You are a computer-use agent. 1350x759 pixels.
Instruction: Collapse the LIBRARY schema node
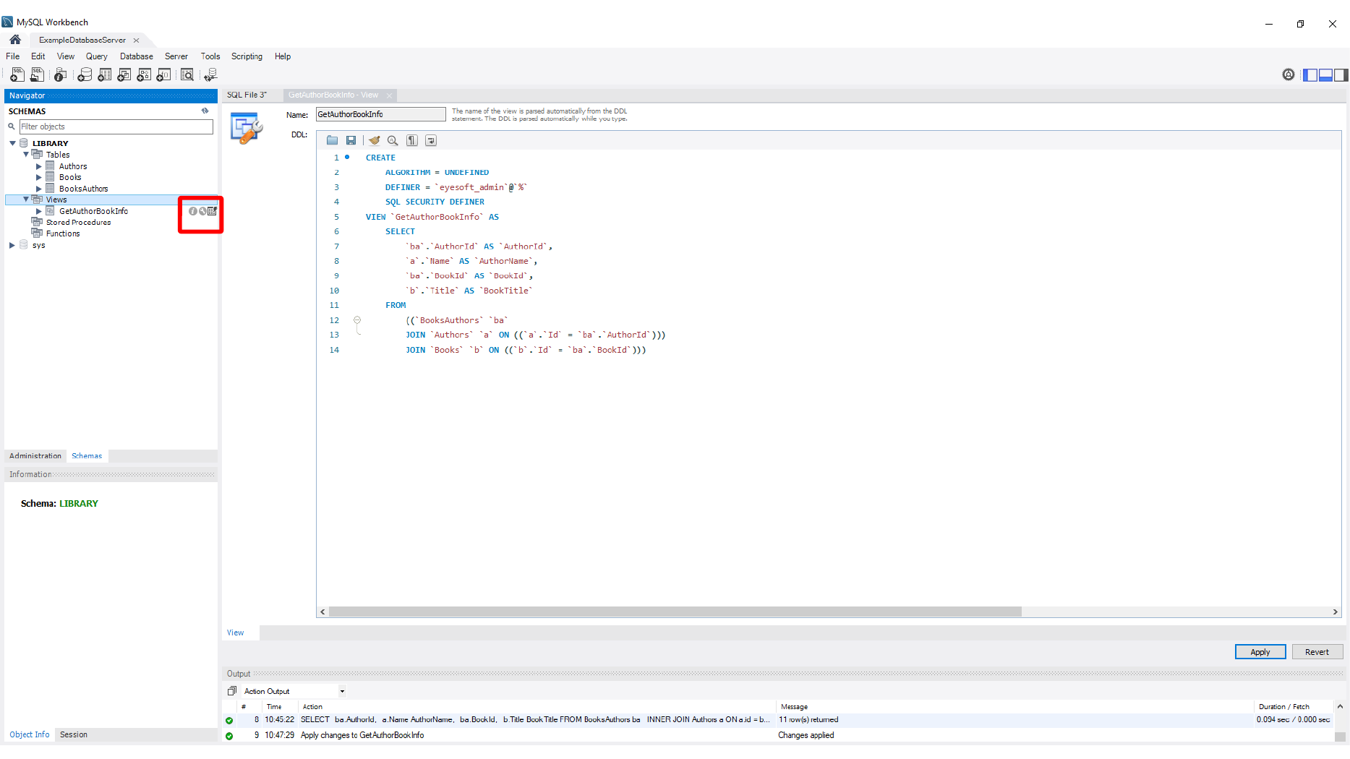(x=12, y=143)
